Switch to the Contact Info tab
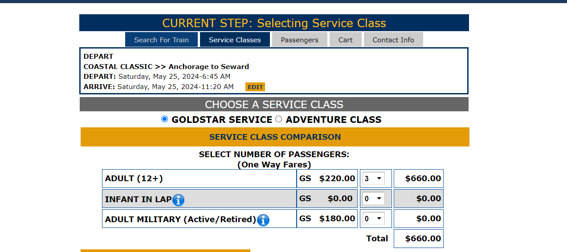 (x=393, y=40)
